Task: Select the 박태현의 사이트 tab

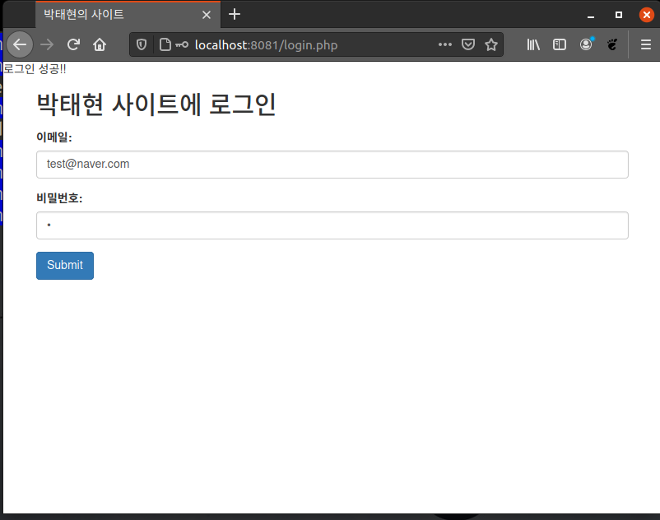Action: coord(128,15)
